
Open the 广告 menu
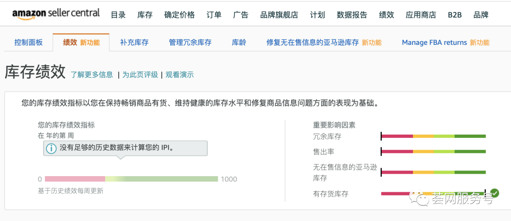241,15
